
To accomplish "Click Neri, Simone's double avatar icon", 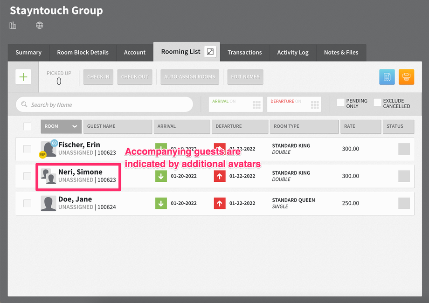I will [x=48, y=176].
